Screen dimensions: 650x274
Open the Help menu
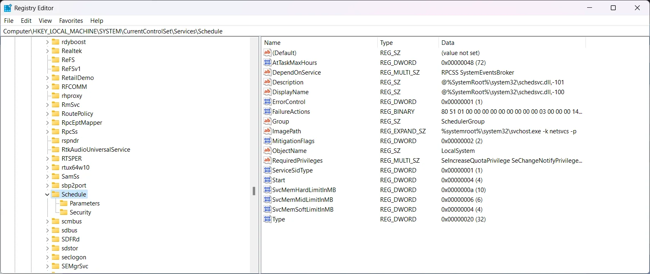tap(97, 20)
